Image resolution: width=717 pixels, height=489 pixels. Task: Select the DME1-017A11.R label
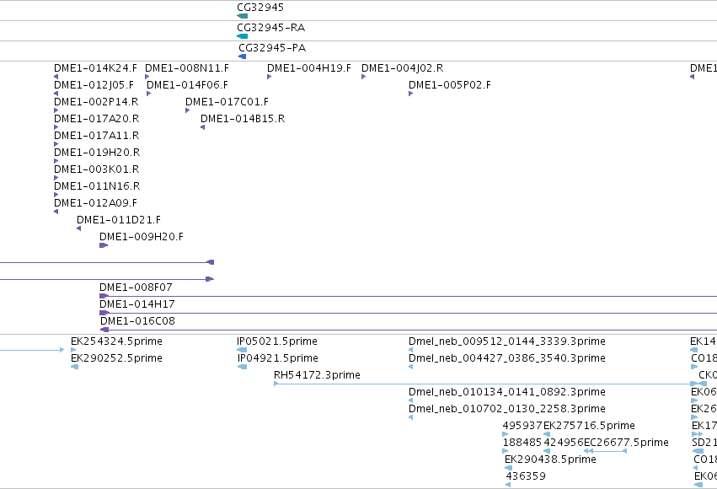coord(97,136)
